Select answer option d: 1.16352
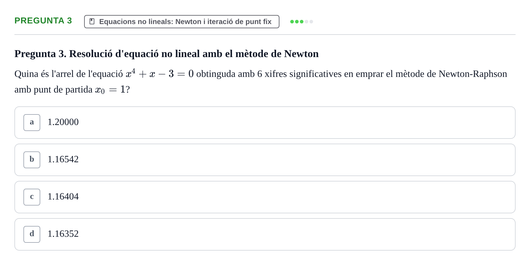The width and height of the screenshot is (530, 265). click(x=265, y=234)
